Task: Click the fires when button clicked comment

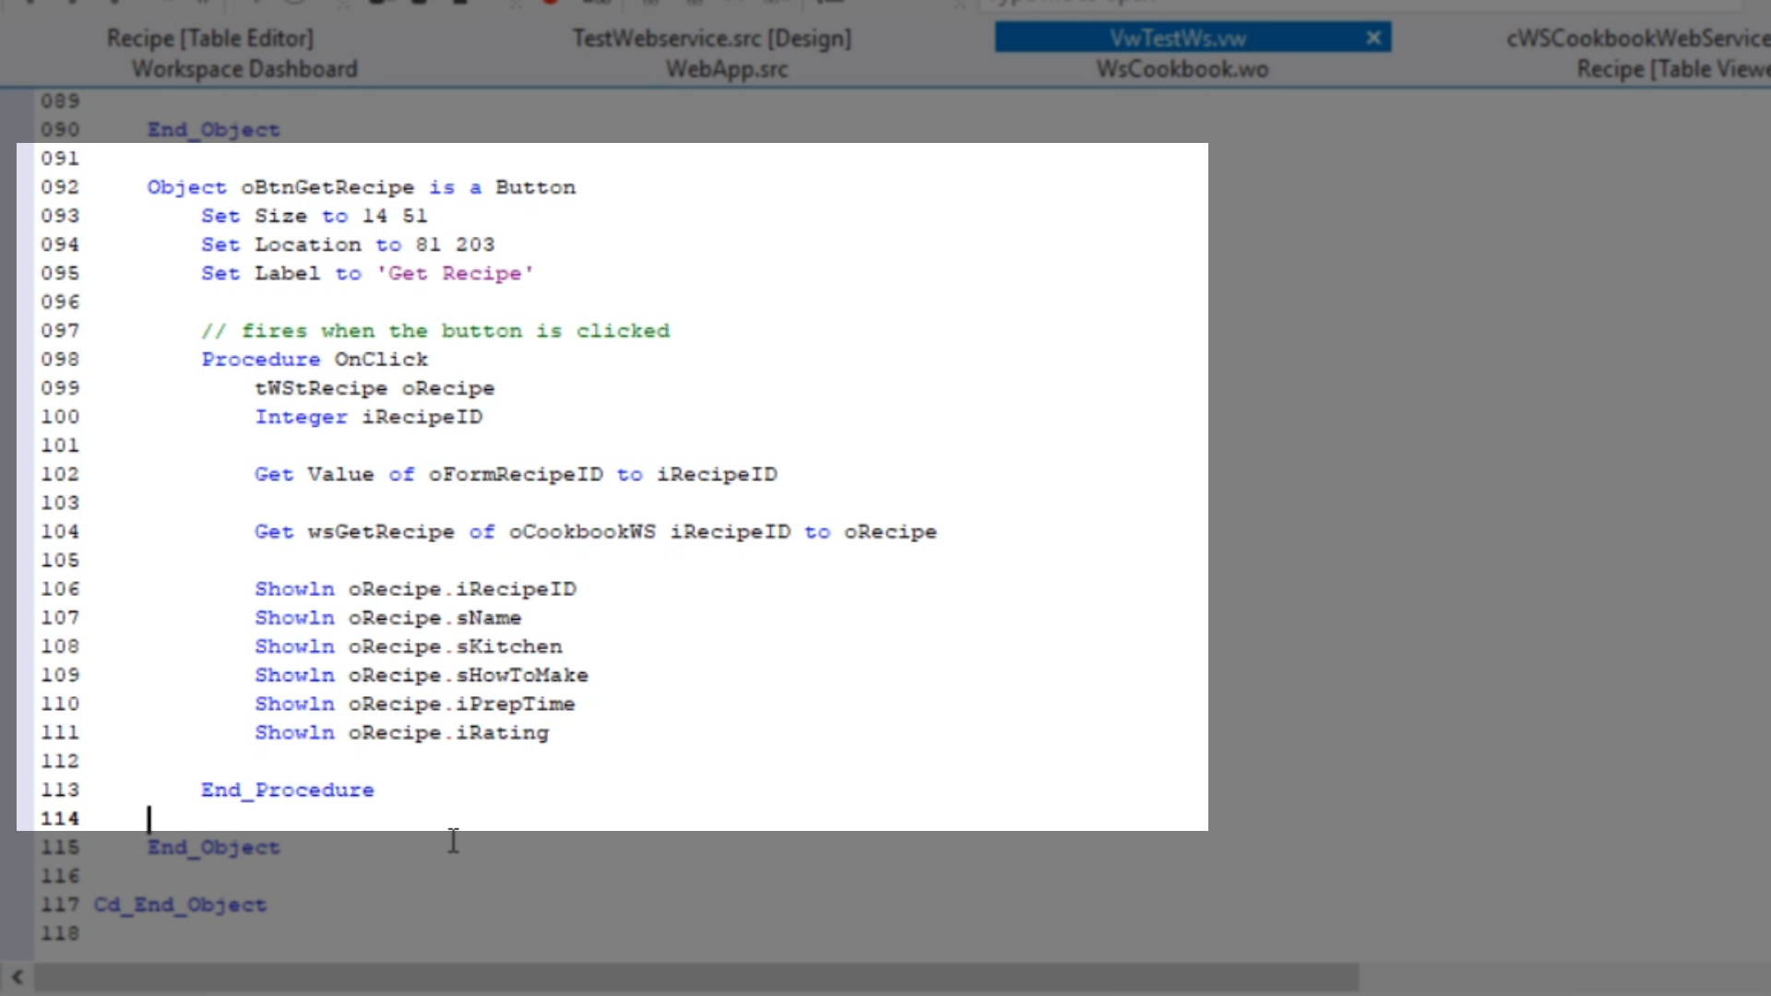Action: click(x=435, y=331)
